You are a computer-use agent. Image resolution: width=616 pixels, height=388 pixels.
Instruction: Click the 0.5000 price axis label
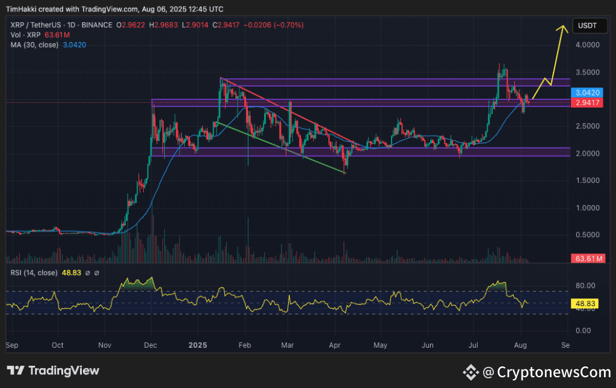click(x=588, y=235)
